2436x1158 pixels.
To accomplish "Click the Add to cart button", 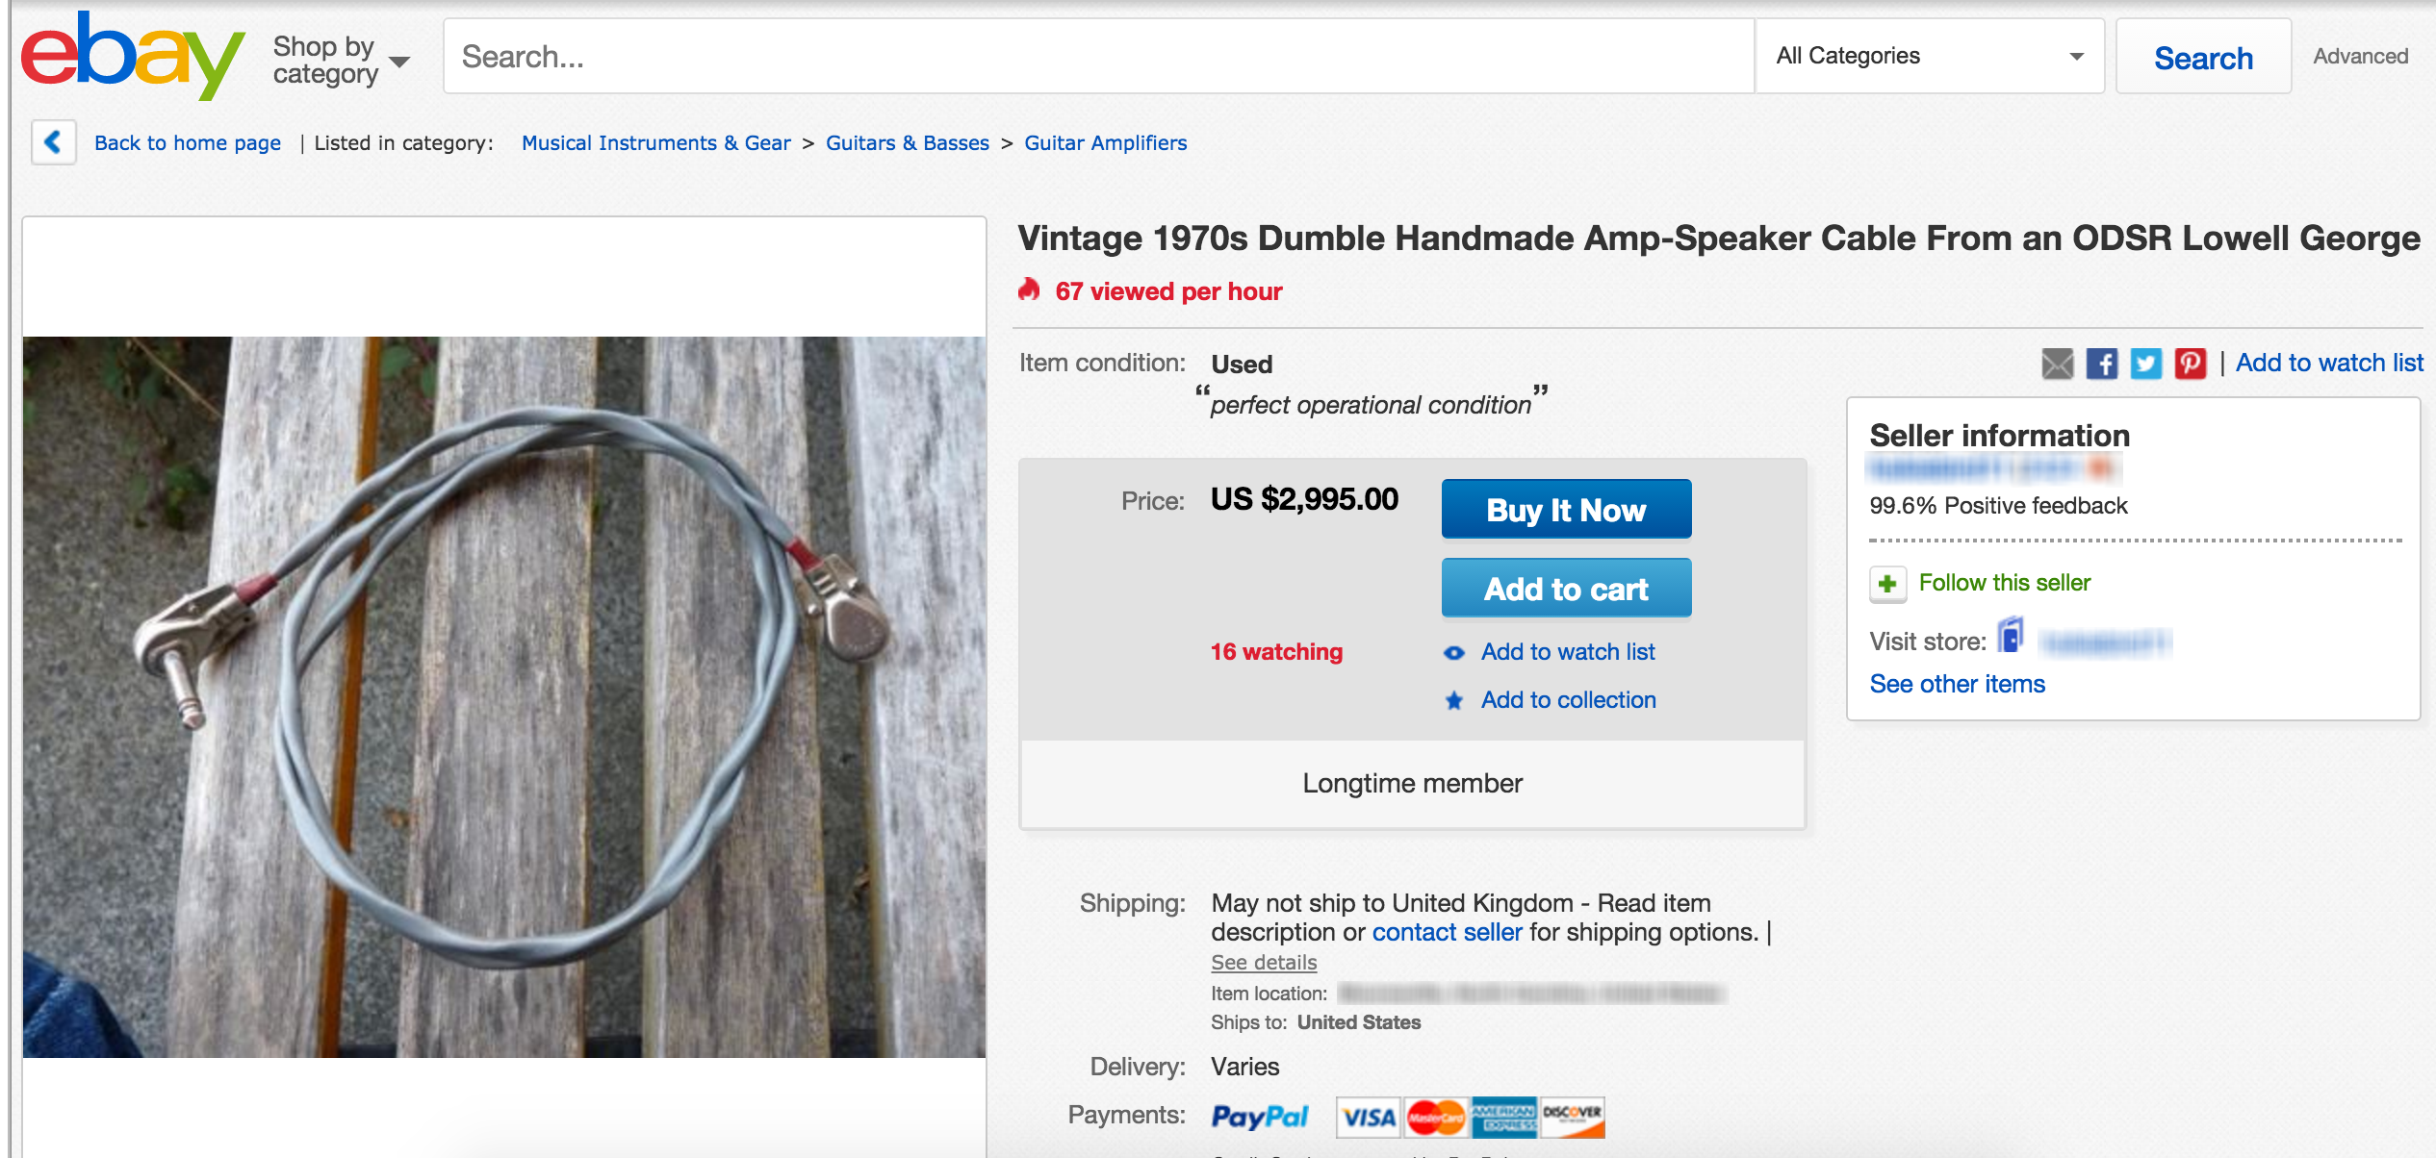I will point(1566,589).
